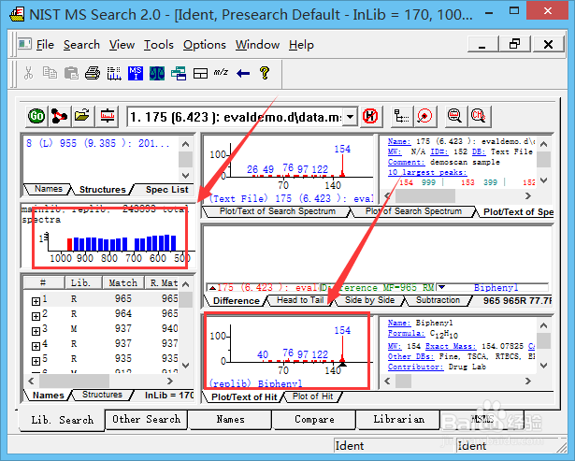The width and height of the screenshot is (575, 461).
Task: Open the Window menu
Action: pos(257,45)
